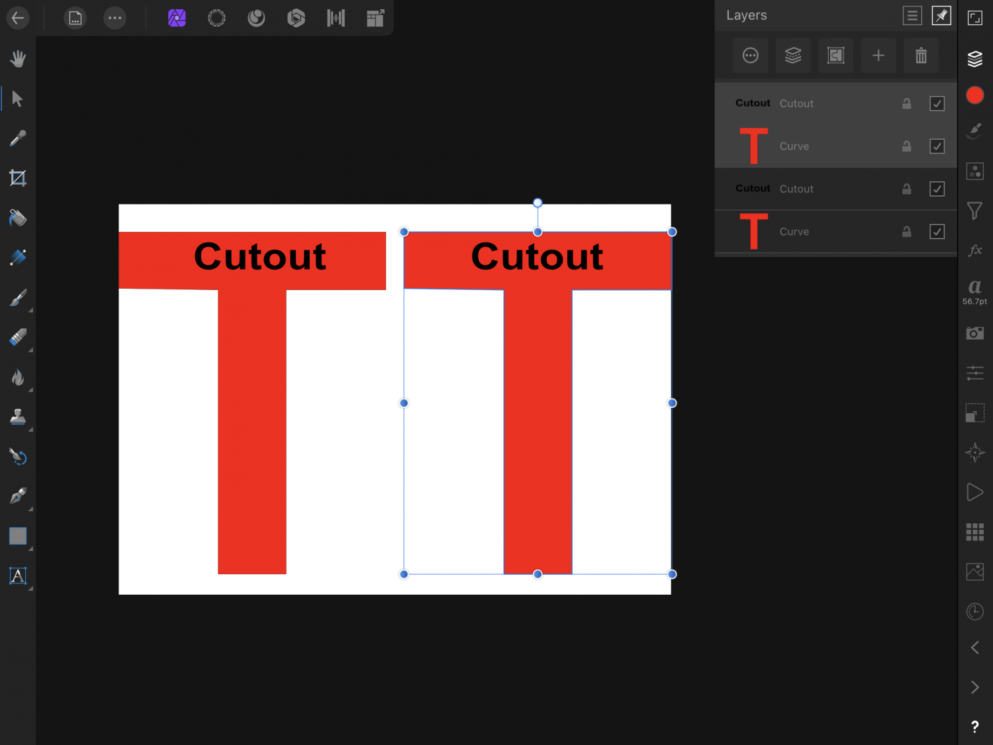Screen dimensions: 993x745
Task: Select the Rectangle shape tool
Action: 18,536
